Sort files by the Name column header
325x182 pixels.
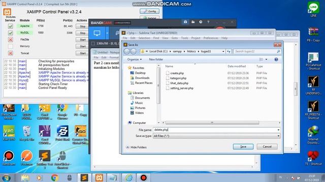[x=169, y=66]
